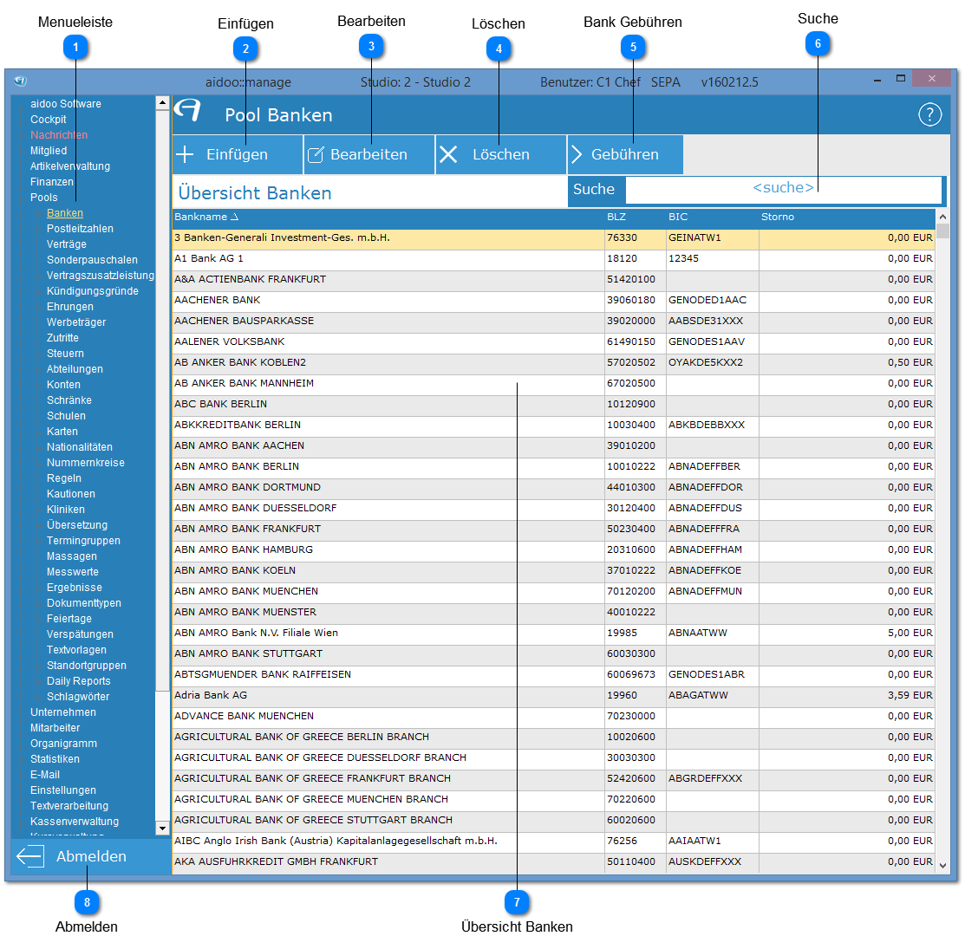Select the Löschen button
Viewport: 965px width, 949px height.
pyautogui.click(x=501, y=154)
